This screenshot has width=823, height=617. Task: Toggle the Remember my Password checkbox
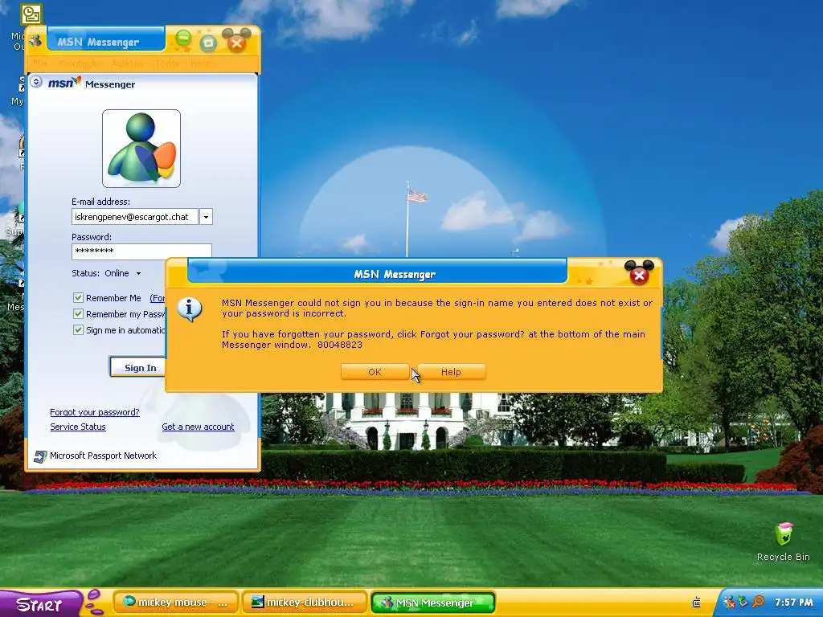(x=78, y=314)
